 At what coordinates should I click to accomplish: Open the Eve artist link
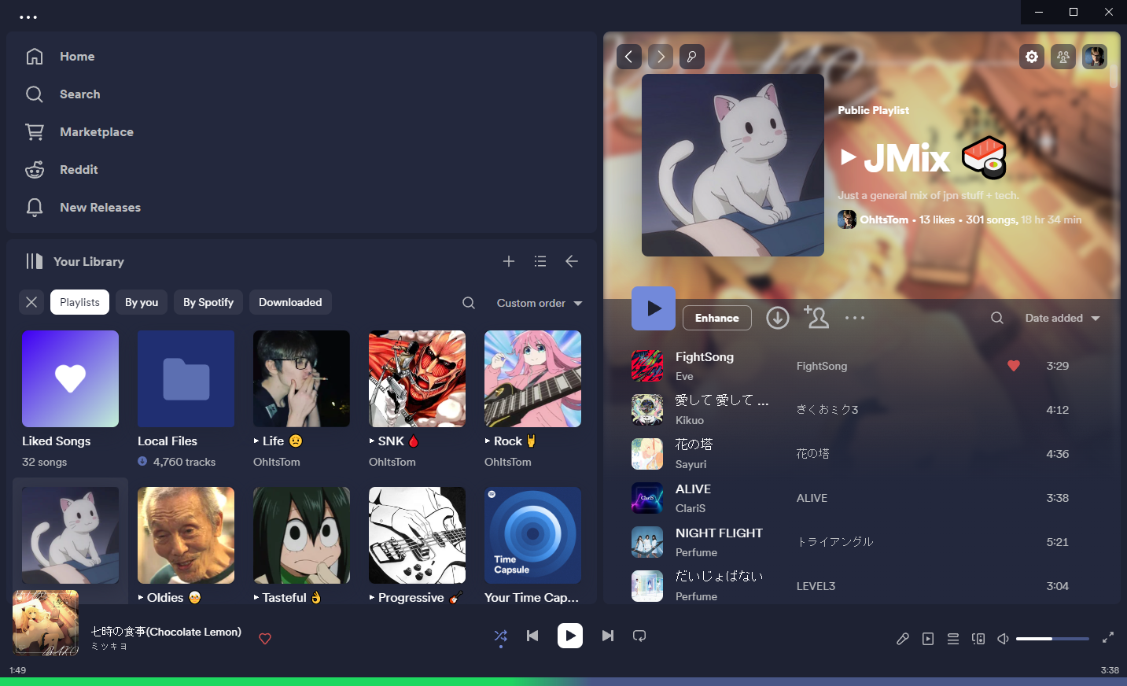684,377
